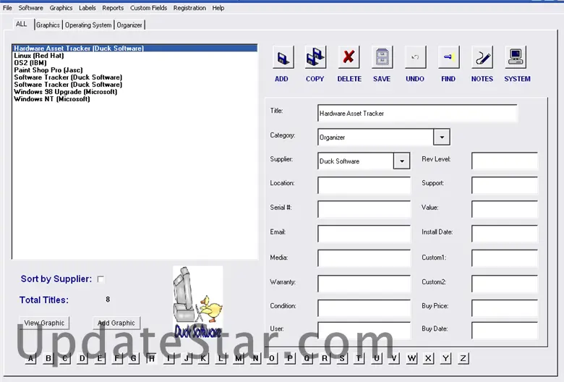This screenshot has width=564, height=382.
Task: Switch to the Graphics category tab
Action: 48,25
